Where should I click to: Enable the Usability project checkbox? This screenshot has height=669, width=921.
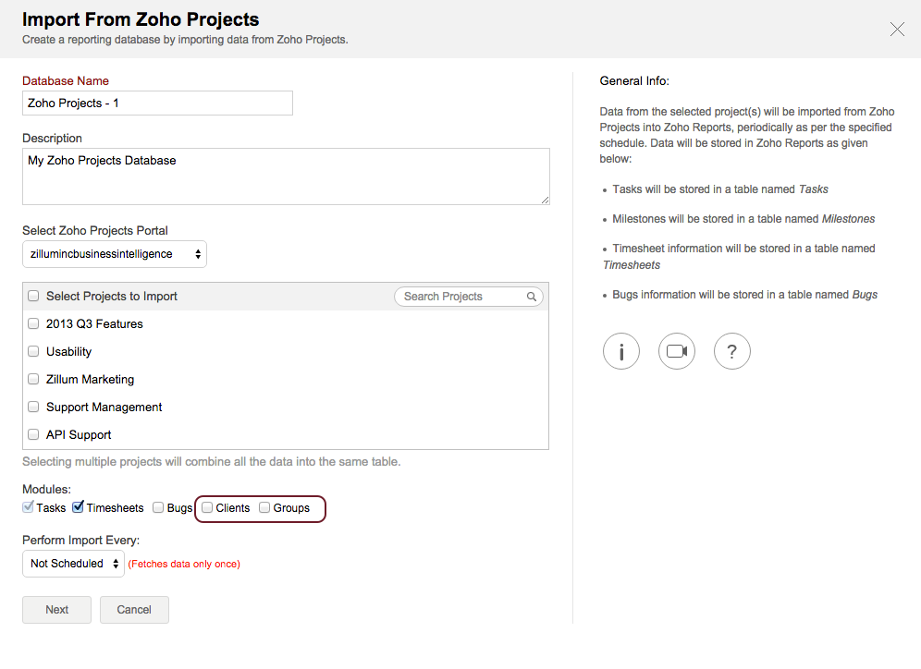33,352
